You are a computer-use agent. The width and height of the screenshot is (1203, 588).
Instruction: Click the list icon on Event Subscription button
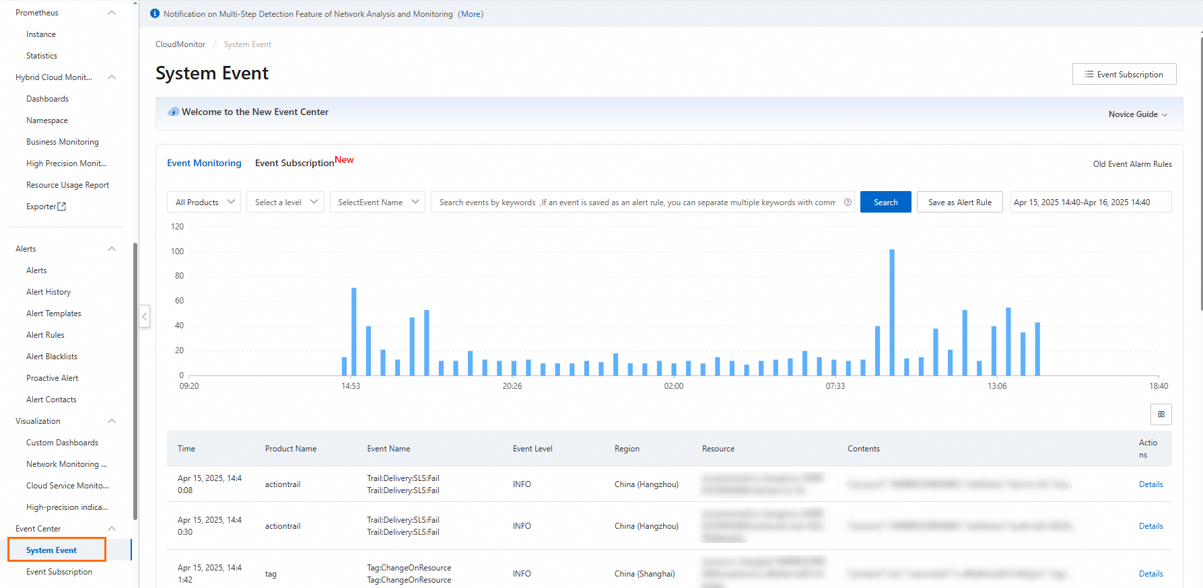(1089, 74)
